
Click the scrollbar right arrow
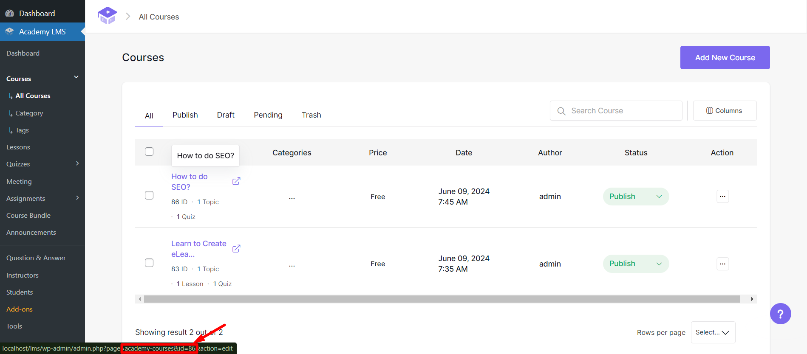tap(752, 299)
